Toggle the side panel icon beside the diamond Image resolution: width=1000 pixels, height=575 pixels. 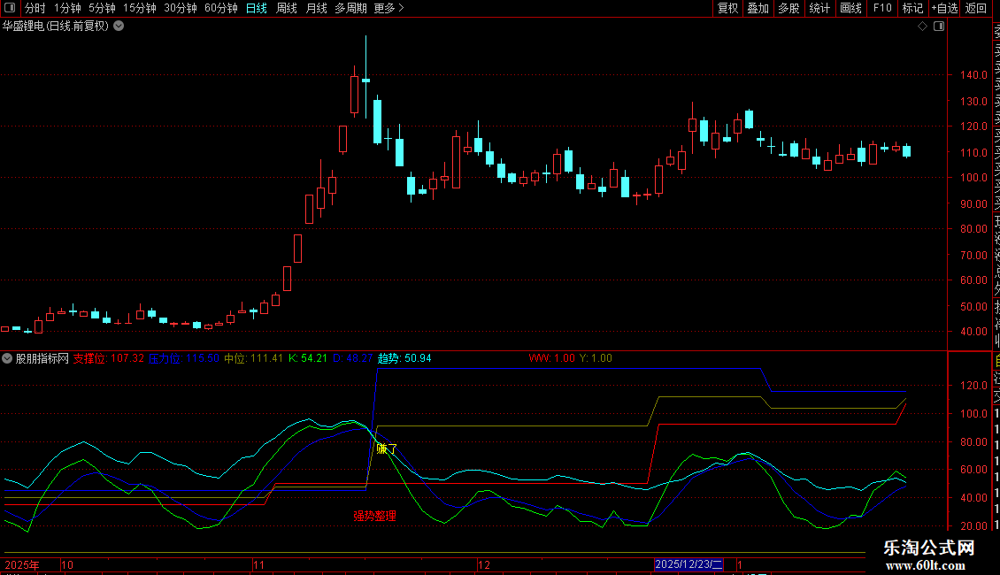coord(939,27)
